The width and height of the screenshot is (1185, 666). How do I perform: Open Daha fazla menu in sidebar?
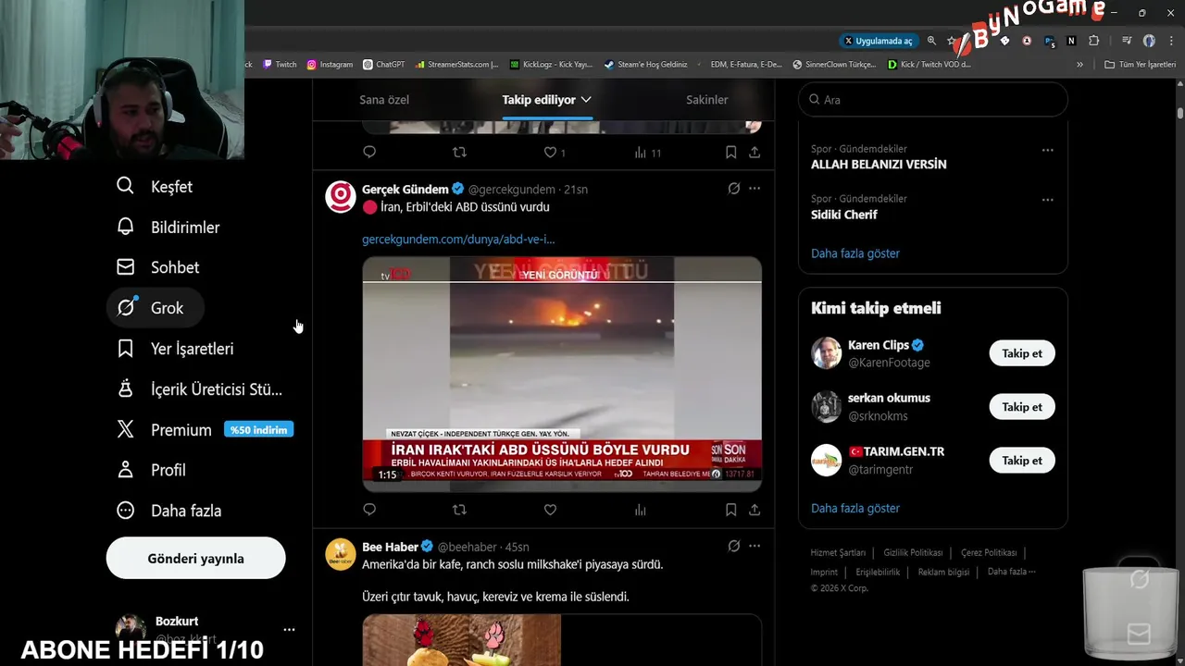(168, 511)
